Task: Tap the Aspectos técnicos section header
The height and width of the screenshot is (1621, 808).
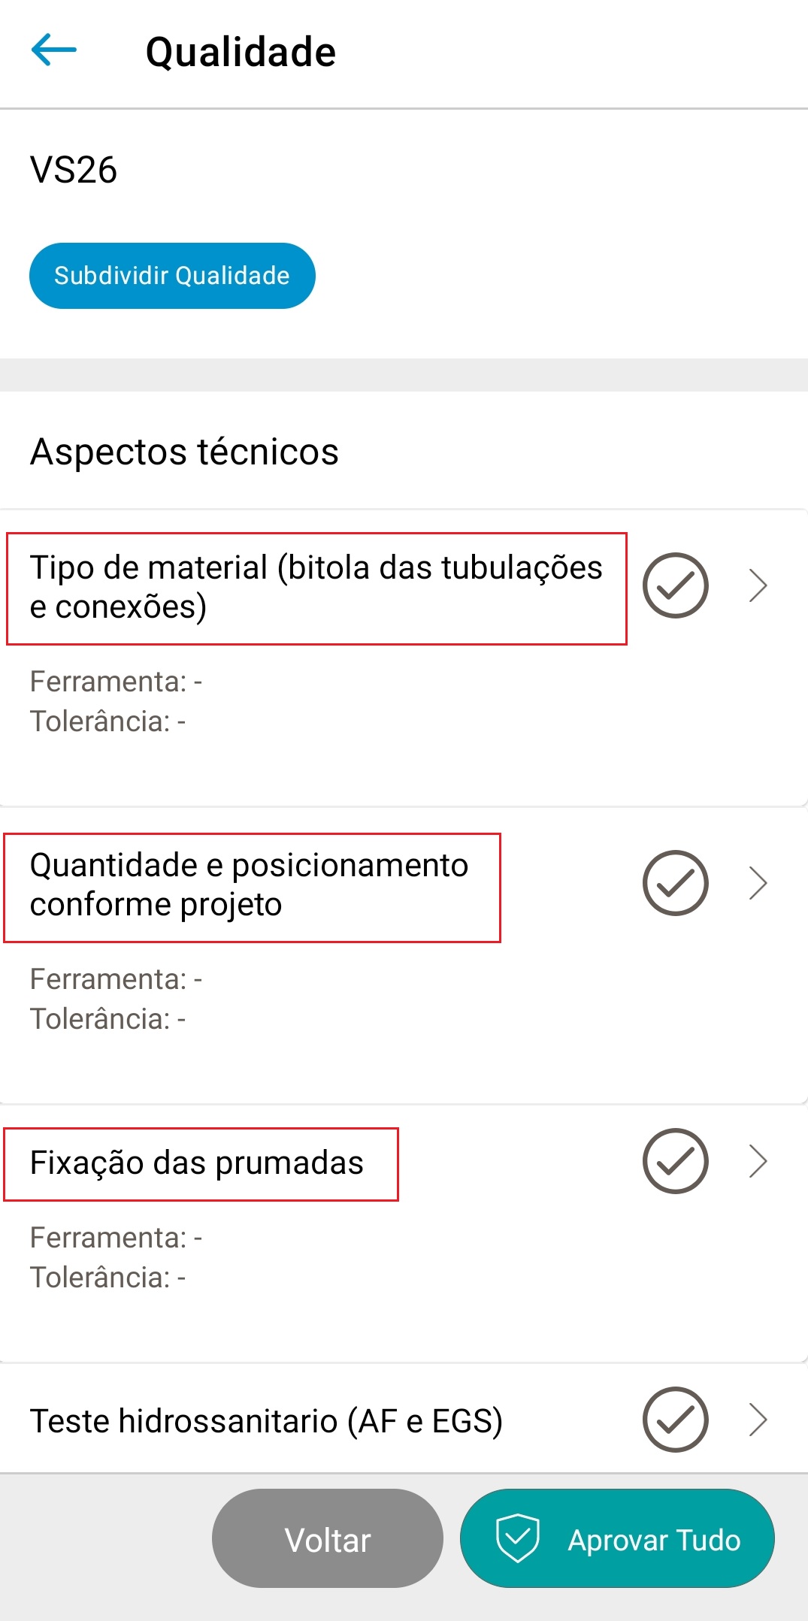Action: click(x=184, y=452)
